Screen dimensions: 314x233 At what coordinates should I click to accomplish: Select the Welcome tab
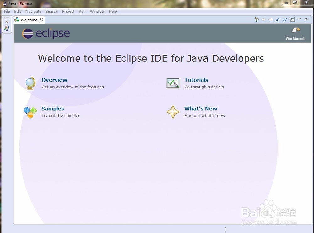pos(29,20)
